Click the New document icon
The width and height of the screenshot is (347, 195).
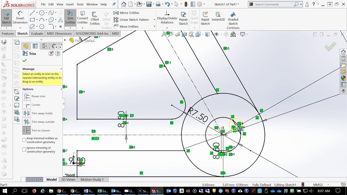[130, 4]
